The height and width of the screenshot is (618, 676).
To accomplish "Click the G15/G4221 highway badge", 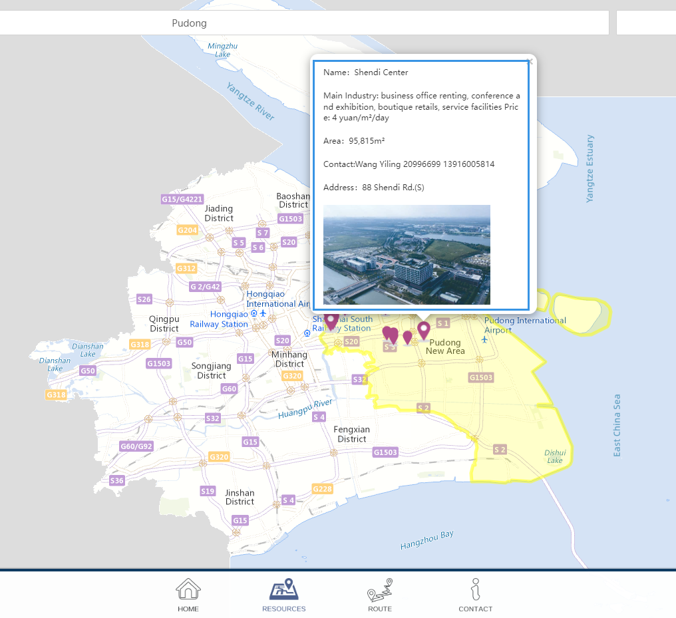I will [x=182, y=199].
